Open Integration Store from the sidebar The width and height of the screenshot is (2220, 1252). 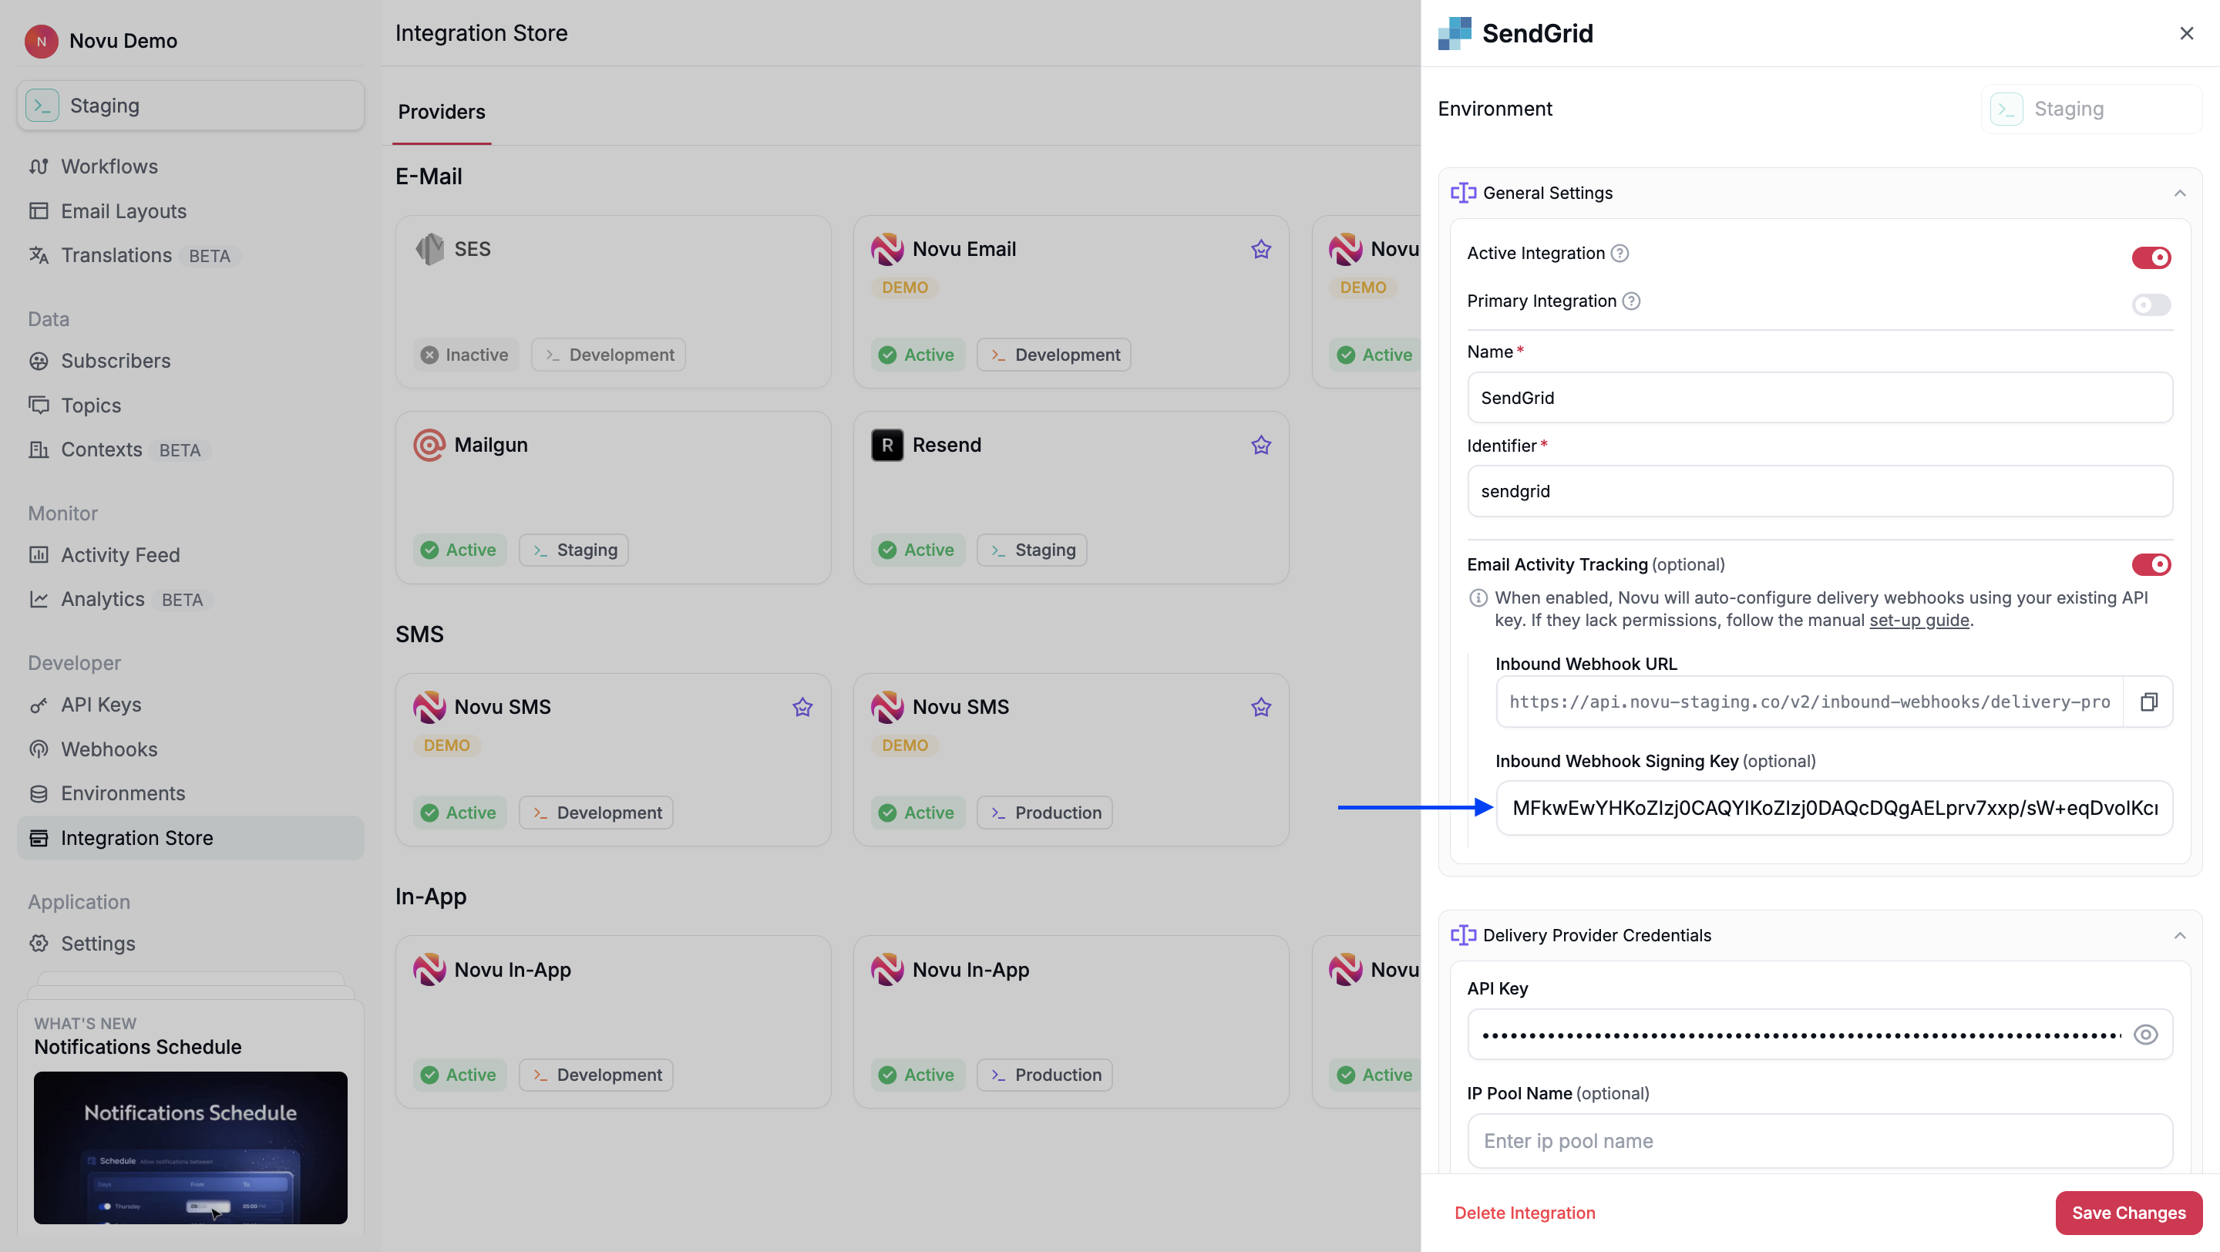[x=136, y=837]
